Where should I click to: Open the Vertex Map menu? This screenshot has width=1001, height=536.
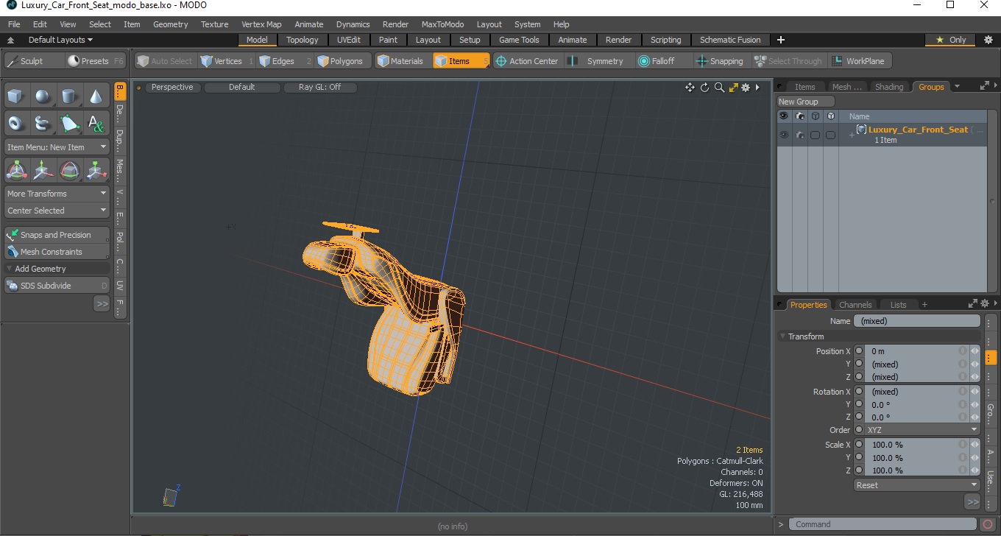click(x=261, y=24)
